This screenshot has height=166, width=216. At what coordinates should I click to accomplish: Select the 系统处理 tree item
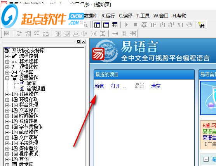pyautogui.click(x=28, y=143)
